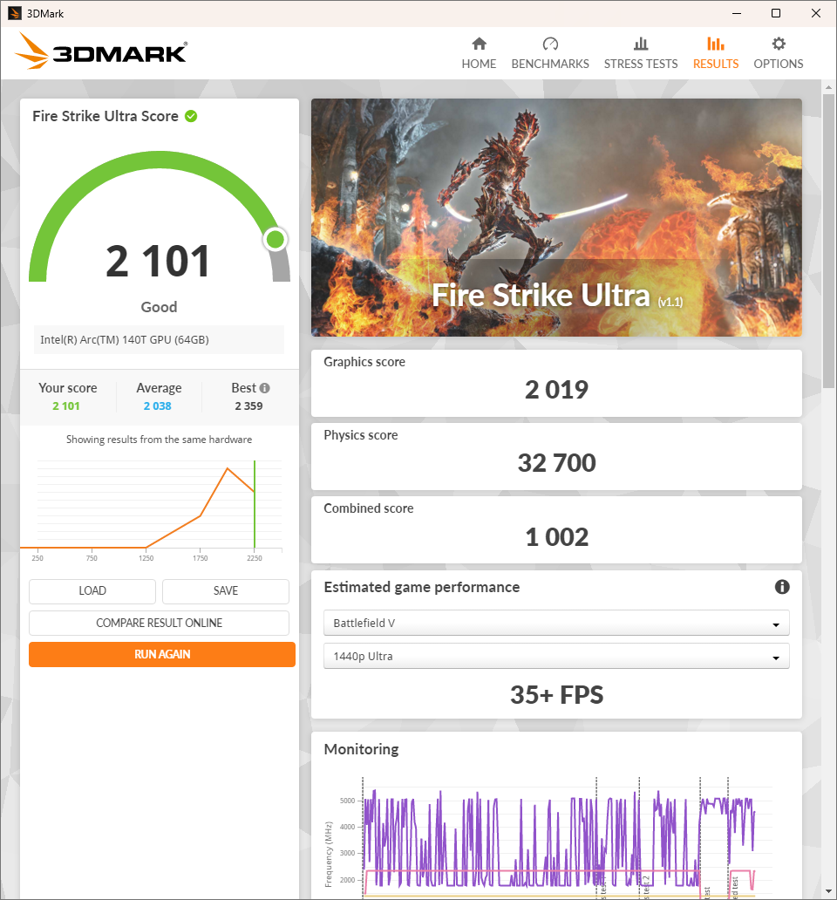Click the Load button
Image resolution: width=837 pixels, height=900 pixels.
[92, 591]
